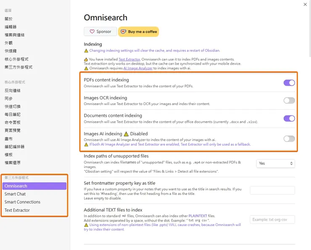Click the Buy me a coffee button

click(138, 32)
